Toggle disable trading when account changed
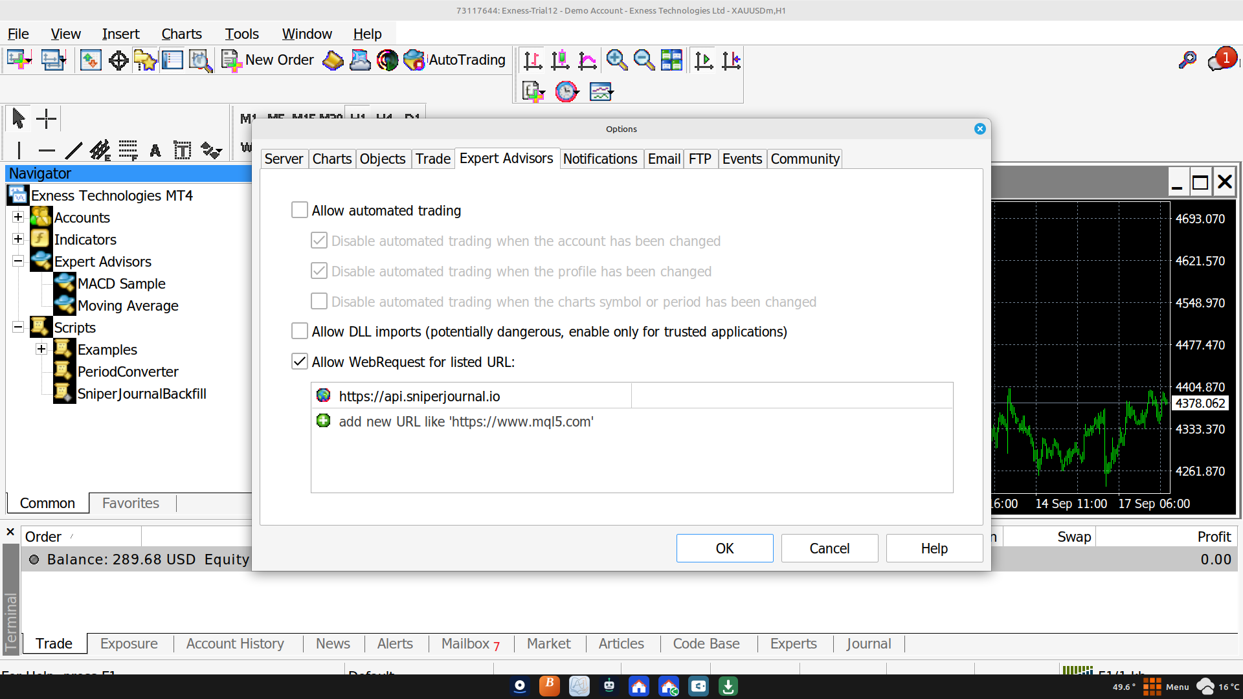 tap(319, 241)
